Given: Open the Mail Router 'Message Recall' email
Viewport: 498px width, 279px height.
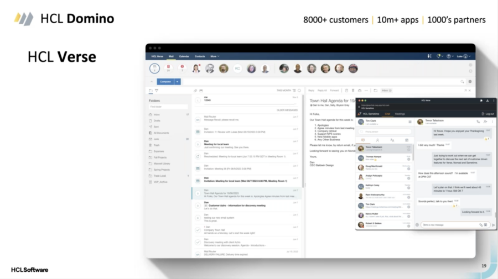Looking at the screenshot, I should pos(247,119).
